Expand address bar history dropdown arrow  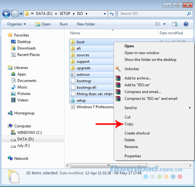105,14
